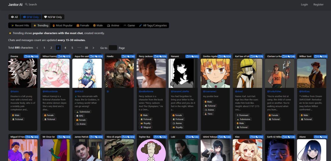Screen dimensions: 331x161
Task: Switch to the Most Popular tab
Action: pyautogui.click(x=62, y=25)
